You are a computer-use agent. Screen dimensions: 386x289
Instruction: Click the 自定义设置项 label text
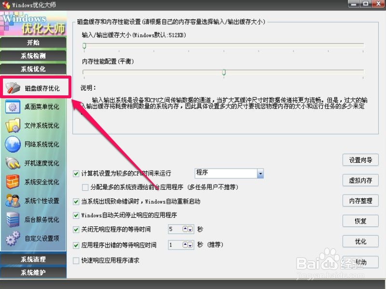coord(42,238)
